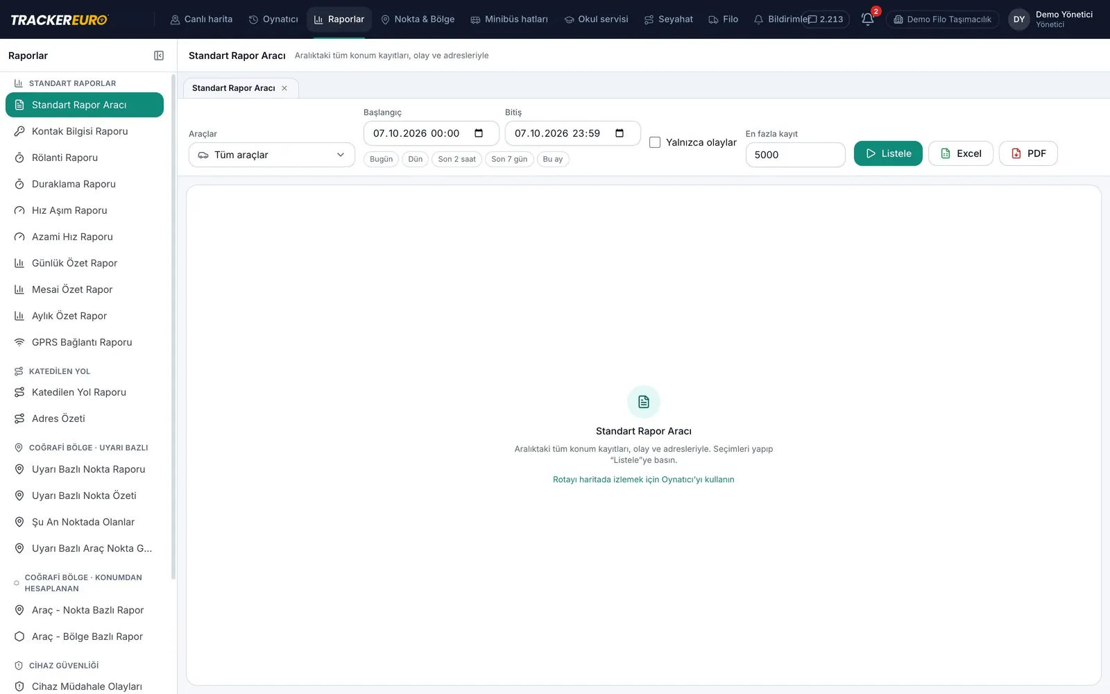Open the Seyahat navigation item

click(669, 19)
